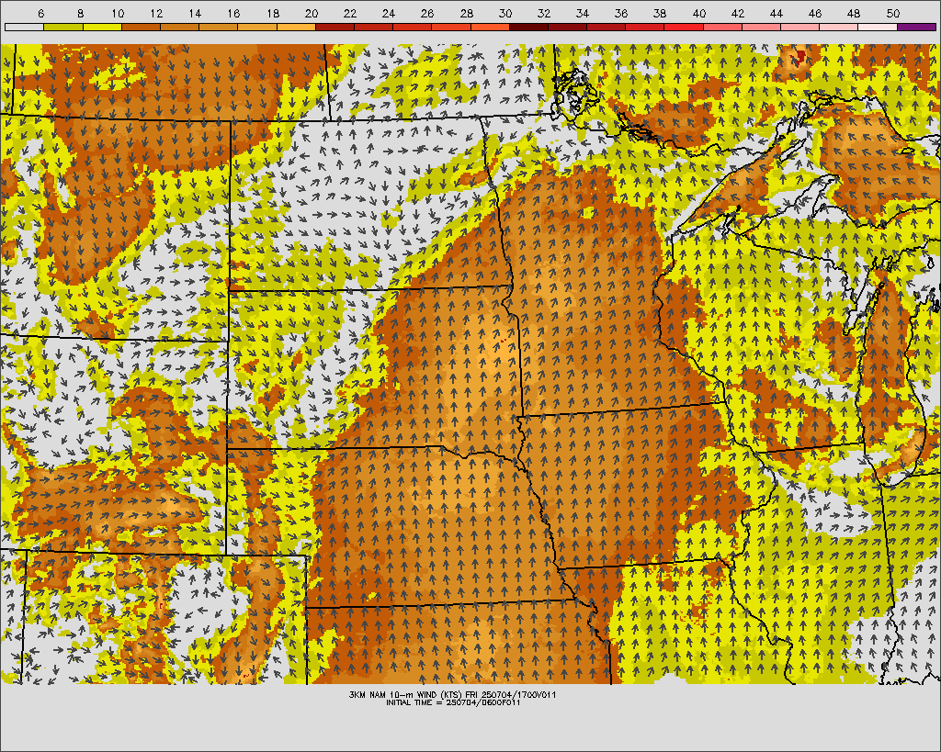Select the legend label 34
941x752 pixels.
click(x=583, y=13)
